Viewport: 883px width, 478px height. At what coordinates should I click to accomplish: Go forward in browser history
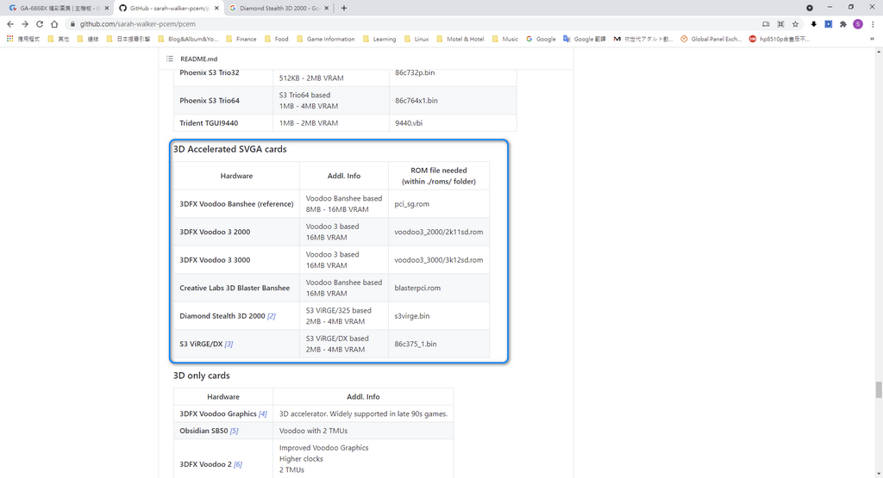[25, 24]
